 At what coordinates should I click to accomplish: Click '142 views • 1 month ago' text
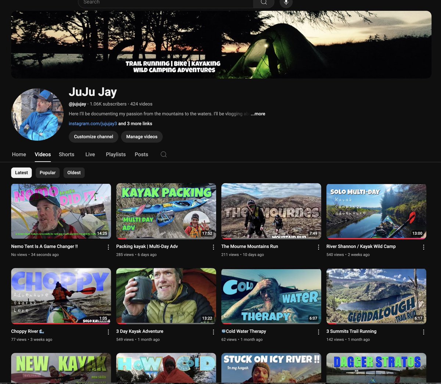point(348,340)
